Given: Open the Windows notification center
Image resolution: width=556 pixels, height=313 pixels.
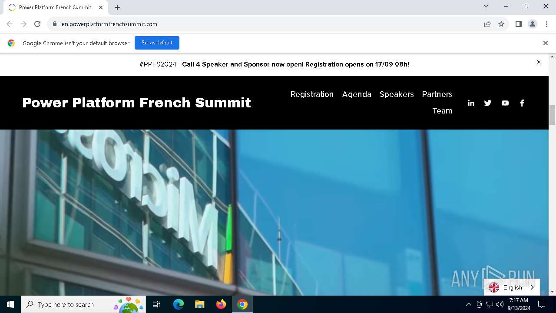Looking at the screenshot, I should click(542, 304).
